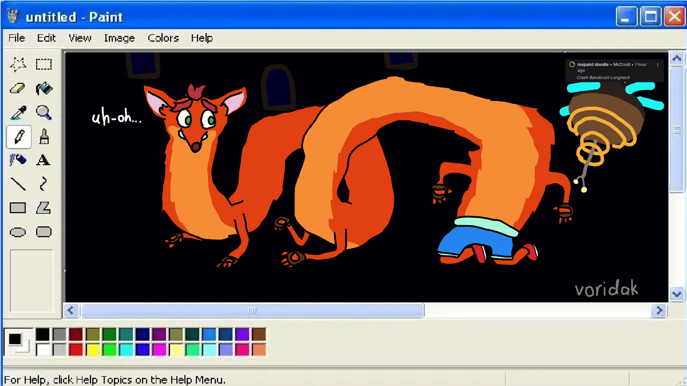Choose the dark purple color swatch

(x=159, y=335)
